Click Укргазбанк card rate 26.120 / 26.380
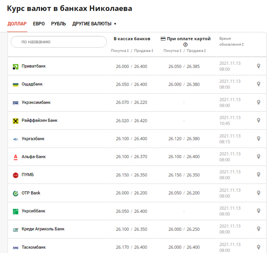 184,139
